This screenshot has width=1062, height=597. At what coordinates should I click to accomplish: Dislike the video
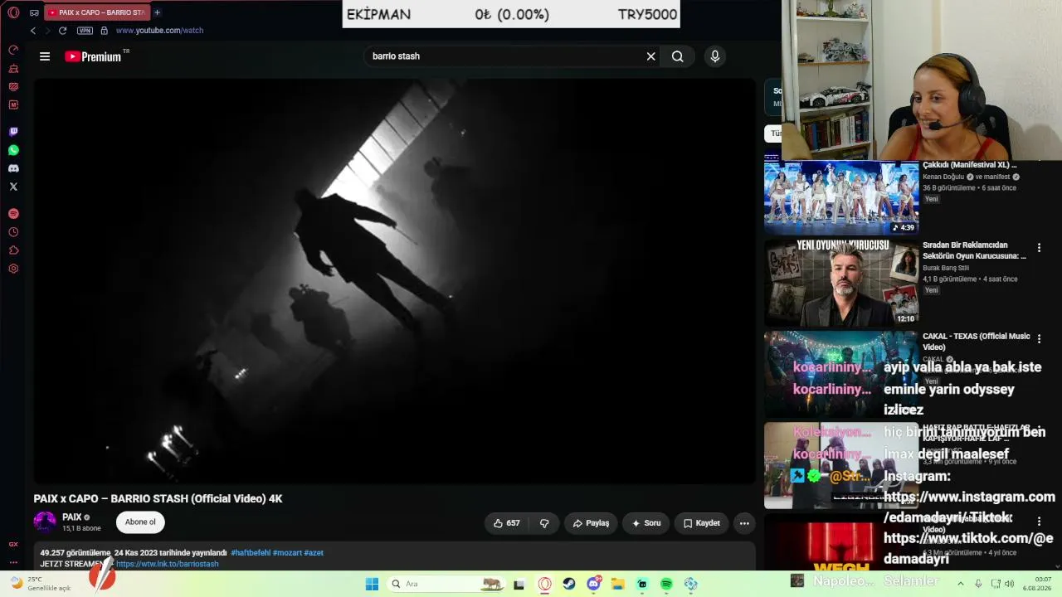pos(544,523)
